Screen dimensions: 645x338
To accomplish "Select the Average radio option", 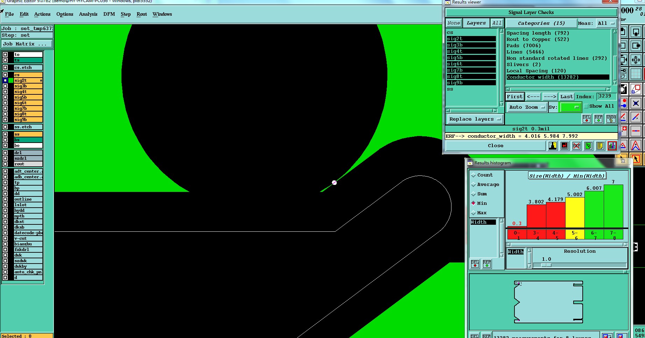I will tap(474, 185).
